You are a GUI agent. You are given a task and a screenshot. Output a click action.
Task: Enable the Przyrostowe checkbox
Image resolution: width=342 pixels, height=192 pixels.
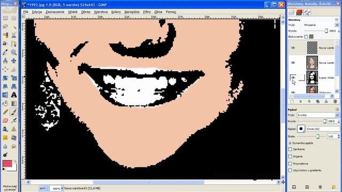point(290,164)
